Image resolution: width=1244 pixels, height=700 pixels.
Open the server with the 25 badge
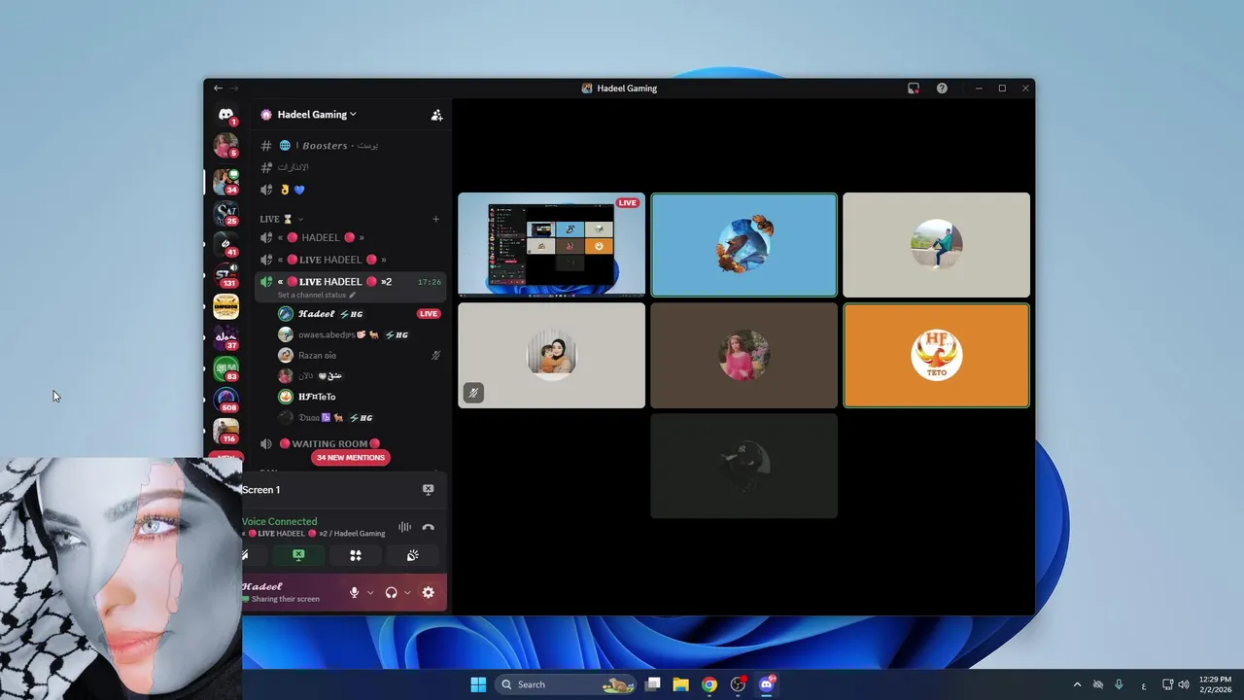[225, 213]
